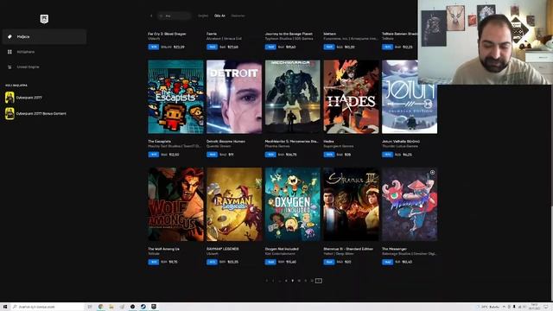The image size is (553, 311).
Task: Go back using the store back arrow
Action: point(151,16)
